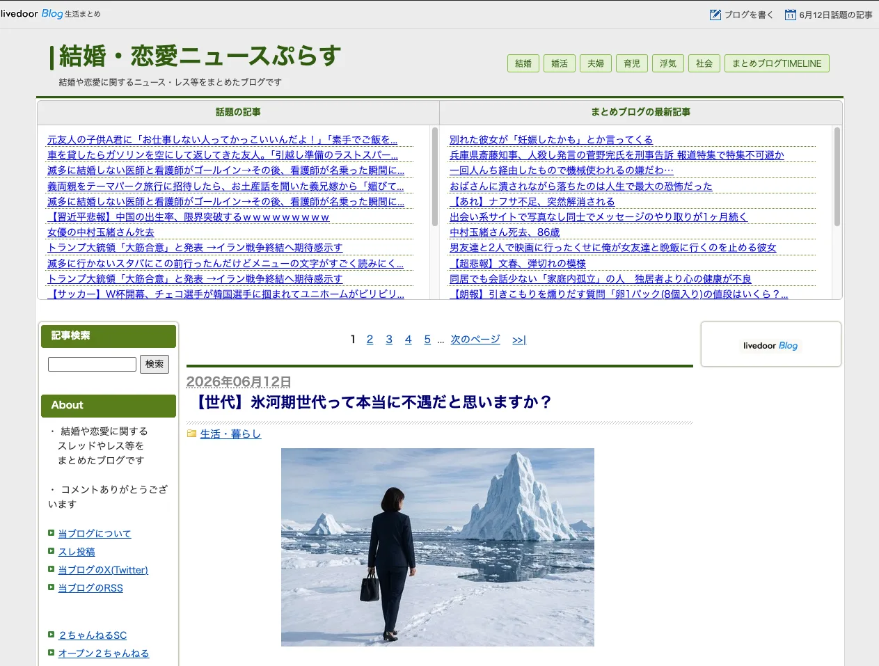Open the 婚活 category tab
Image resolution: width=879 pixels, height=666 pixels.
[x=560, y=63]
